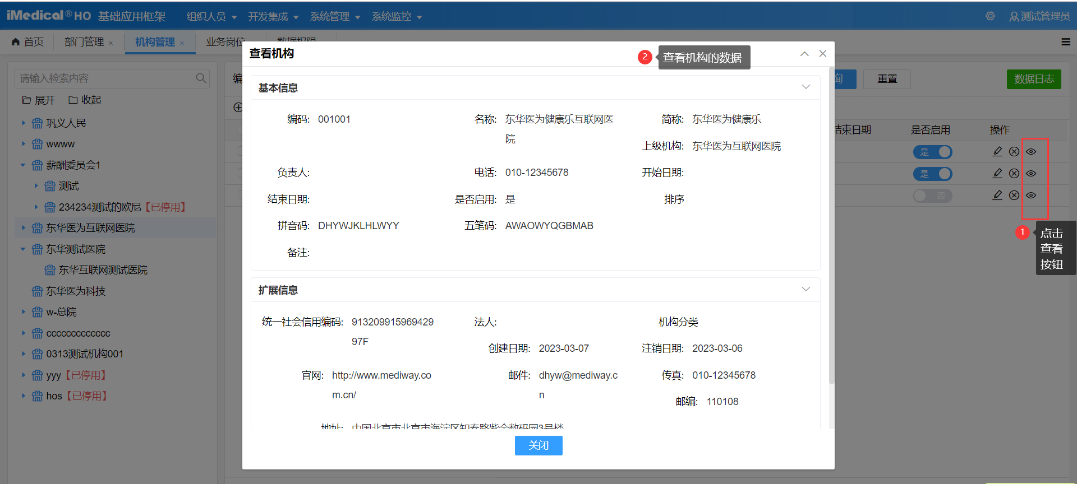Toggle the disabled 否 switch in third row
The height and width of the screenshot is (484, 1077).
pos(933,196)
